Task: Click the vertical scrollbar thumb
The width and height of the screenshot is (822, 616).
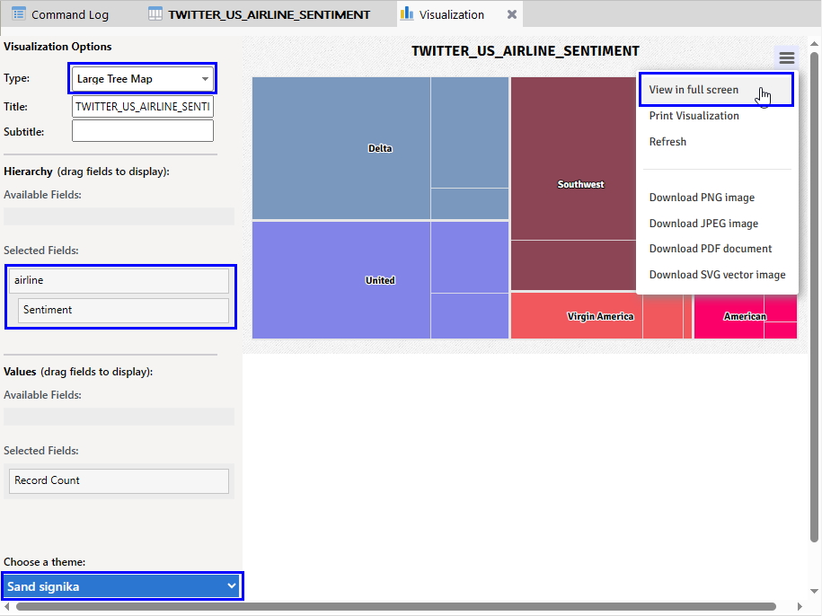Action: click(x=814, y=296)
